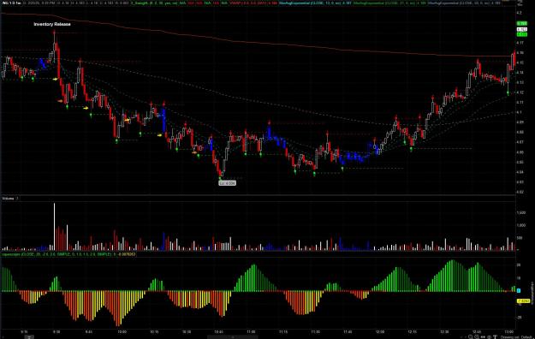Click the 13:00 time axis label
Image resolution: width=535 pixels, height=339 pixels.
coord(508,332)
